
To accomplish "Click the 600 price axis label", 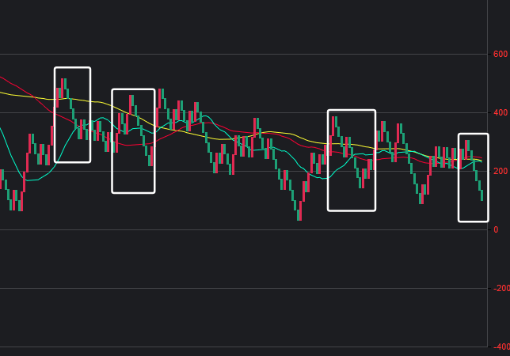I will click(500, 55).
